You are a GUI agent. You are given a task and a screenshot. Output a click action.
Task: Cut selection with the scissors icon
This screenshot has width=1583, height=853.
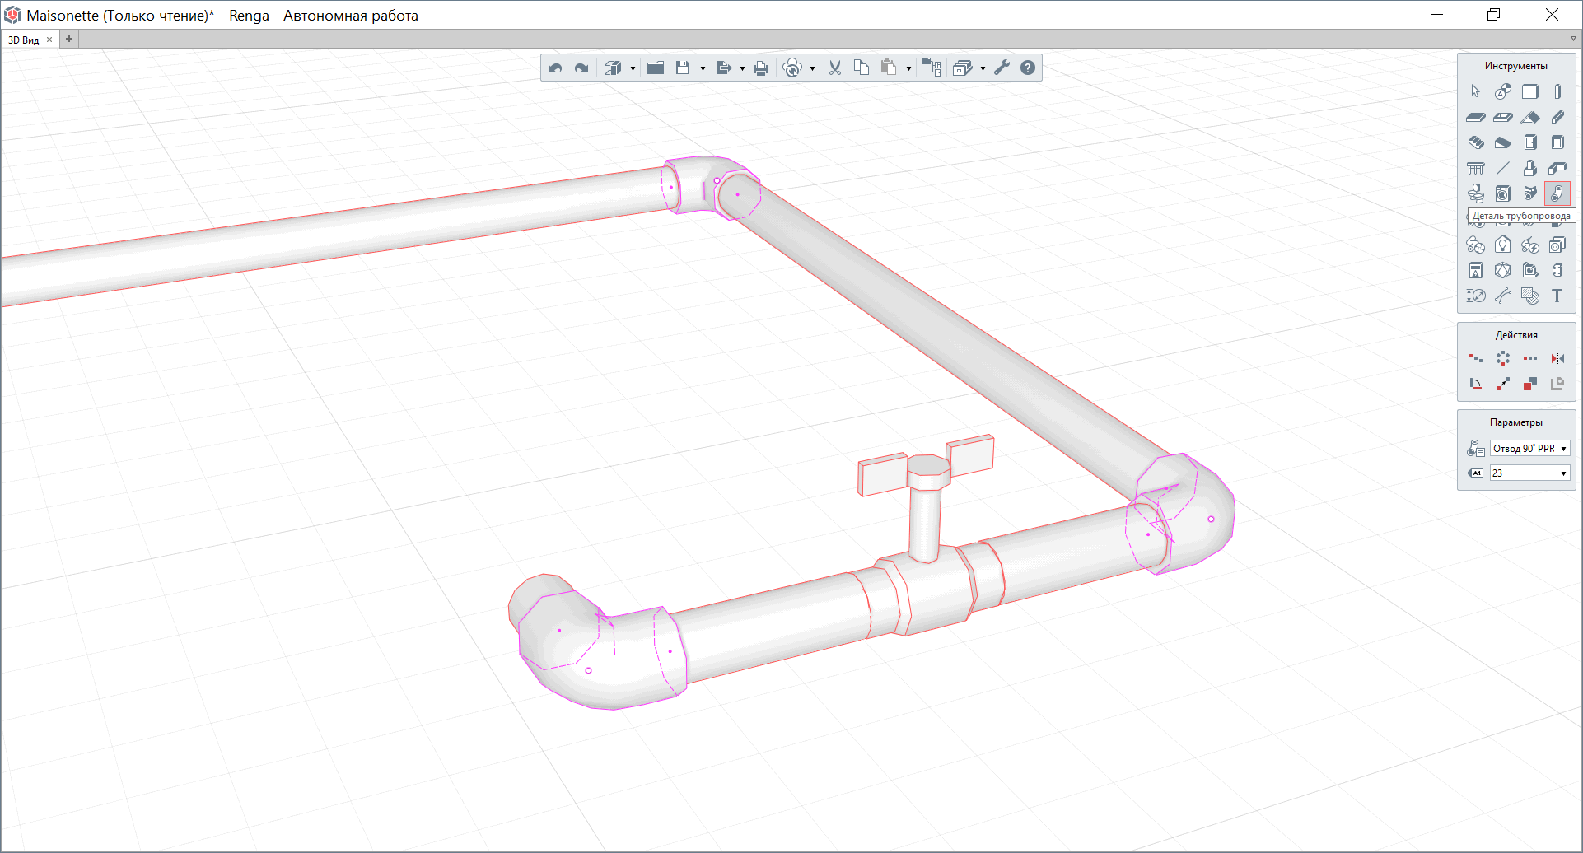pos(835,68)
